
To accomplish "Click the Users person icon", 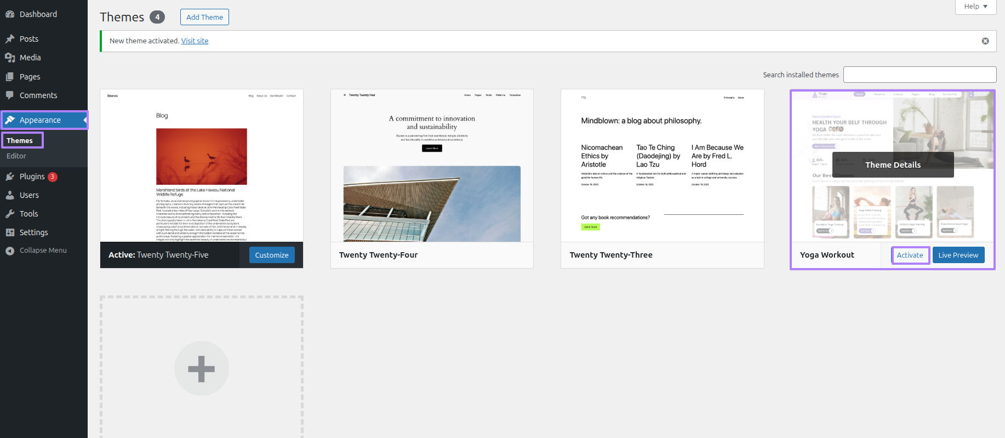I will pos(10,195).
